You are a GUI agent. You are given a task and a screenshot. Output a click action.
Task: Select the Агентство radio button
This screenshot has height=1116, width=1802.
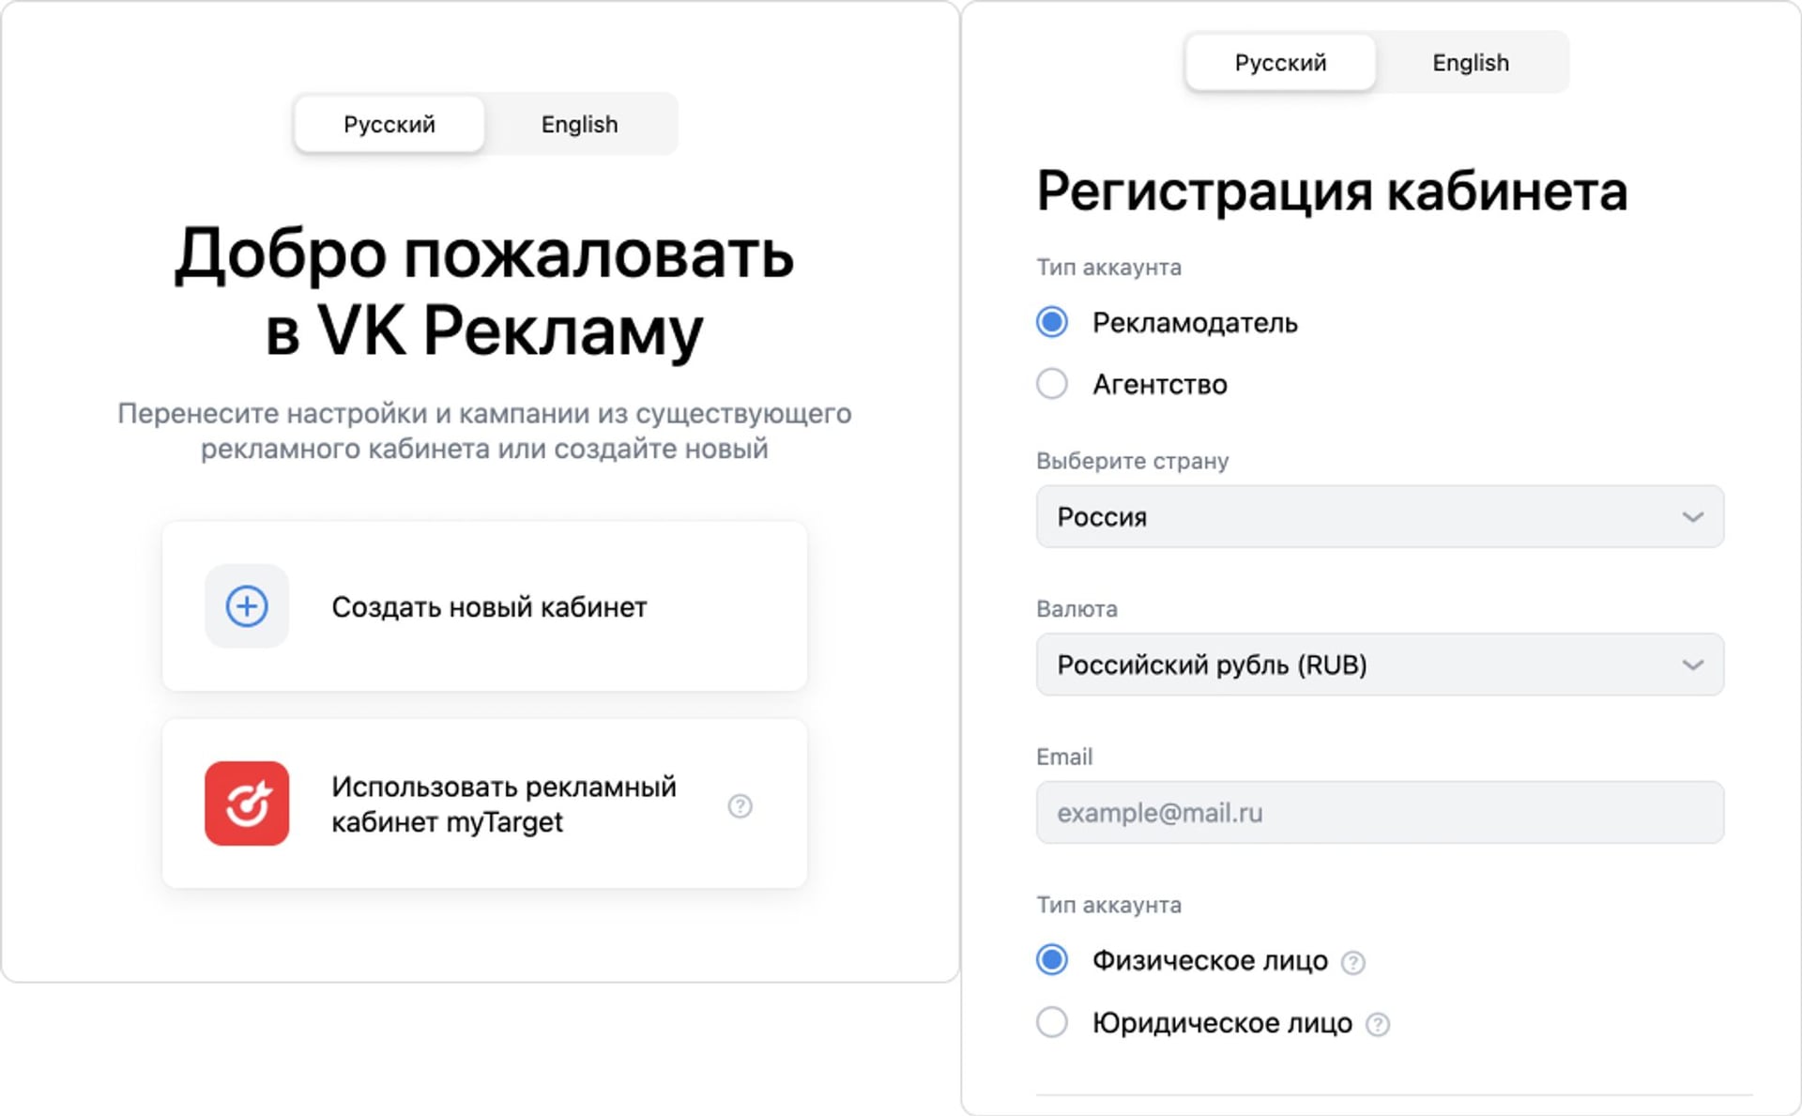point(1052,384)
